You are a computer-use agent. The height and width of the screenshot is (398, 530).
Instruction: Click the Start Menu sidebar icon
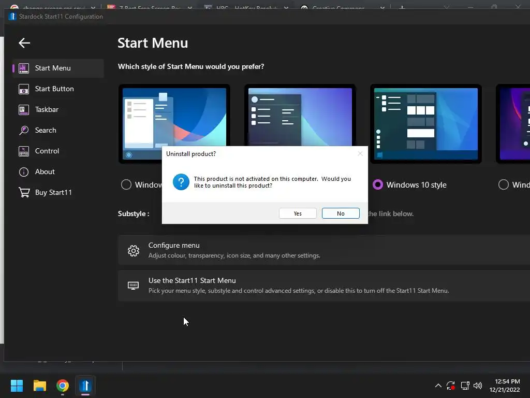24,68
